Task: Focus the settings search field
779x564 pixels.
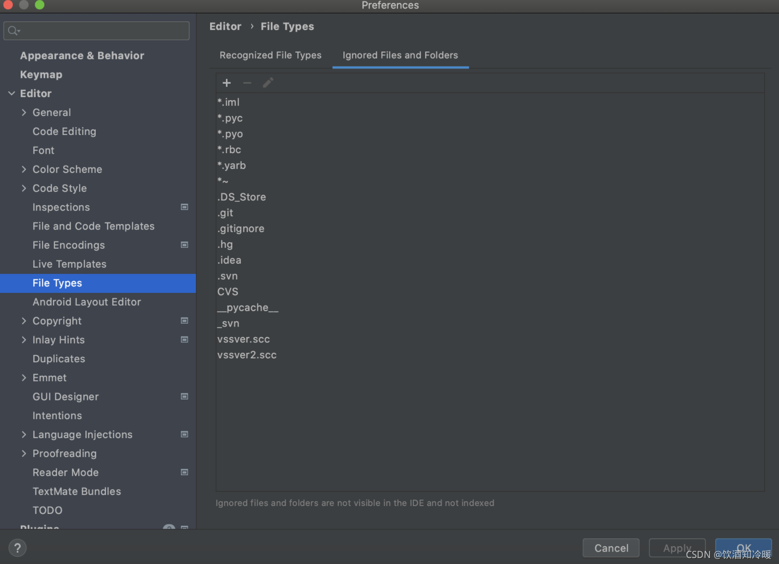Action: pyautogui.click(x=97, y=31)
